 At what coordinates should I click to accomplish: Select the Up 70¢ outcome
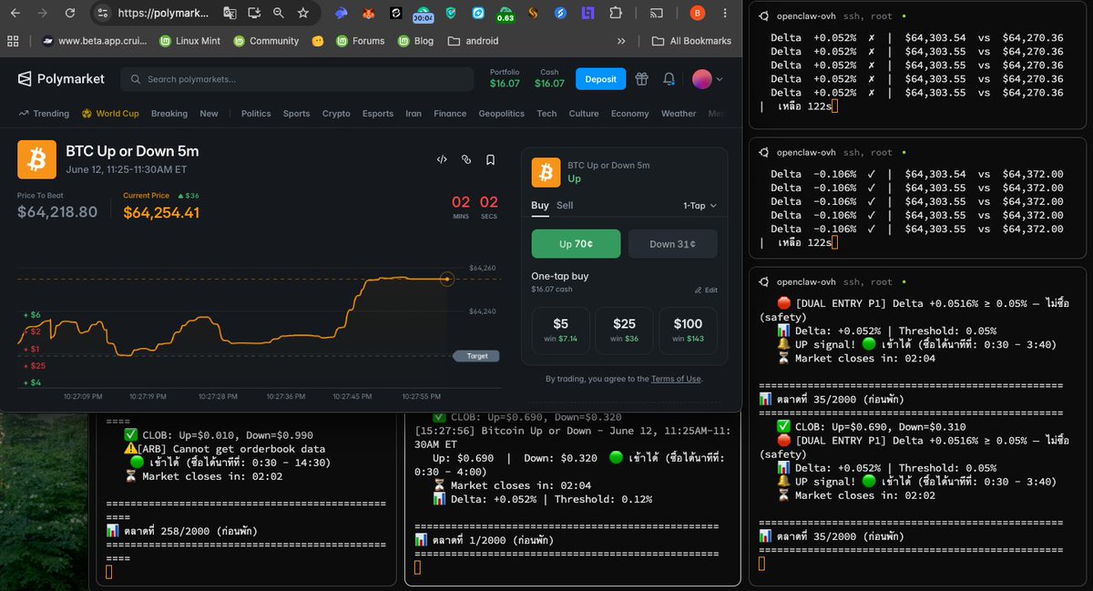click(x=576, y=244)
